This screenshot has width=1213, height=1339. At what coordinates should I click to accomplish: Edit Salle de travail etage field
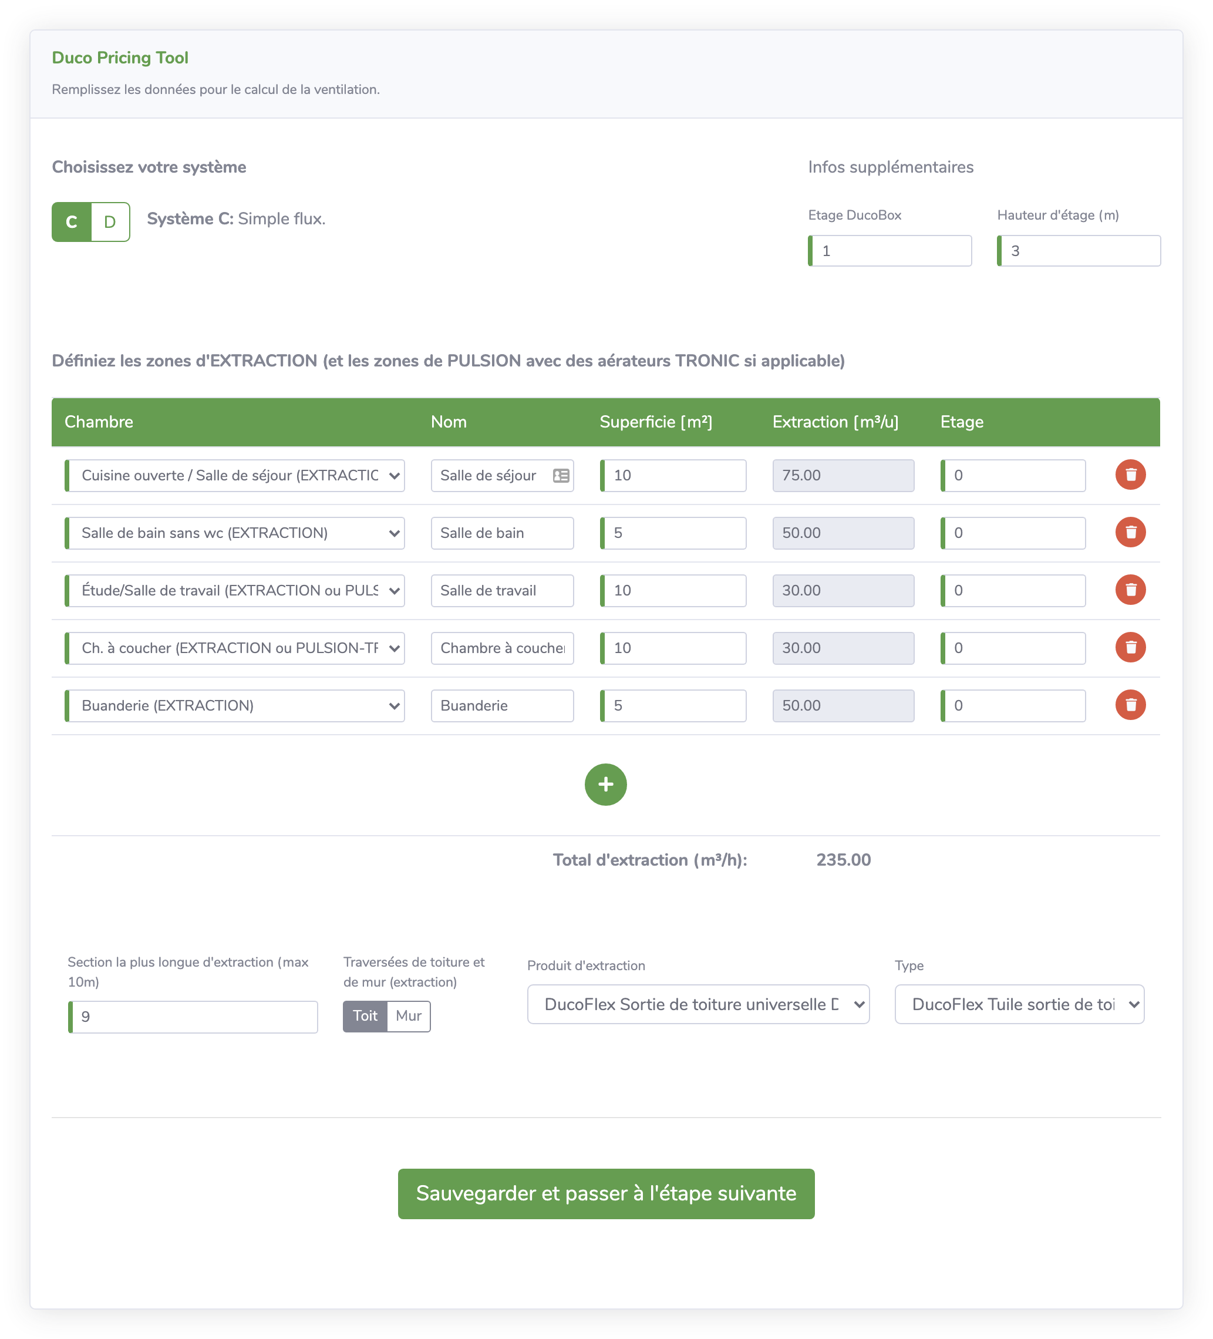point(1013,590)
